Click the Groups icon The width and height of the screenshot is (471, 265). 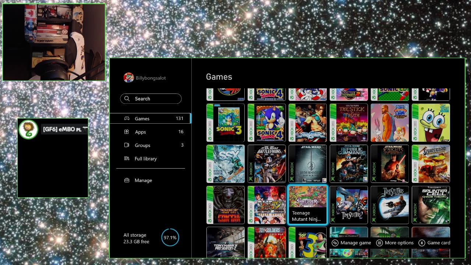point(127,145)
